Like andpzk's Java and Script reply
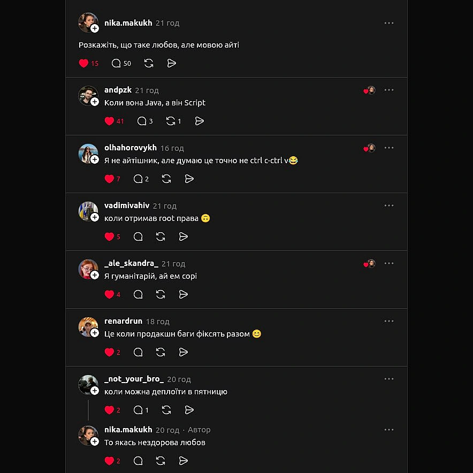 point(109,121)
